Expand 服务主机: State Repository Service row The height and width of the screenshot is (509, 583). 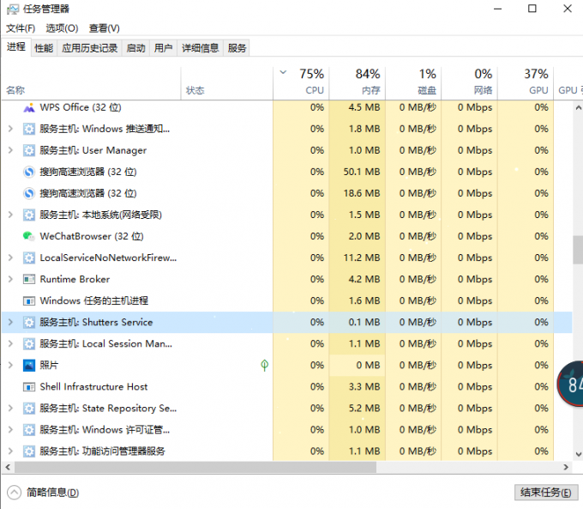click(10, 409)
